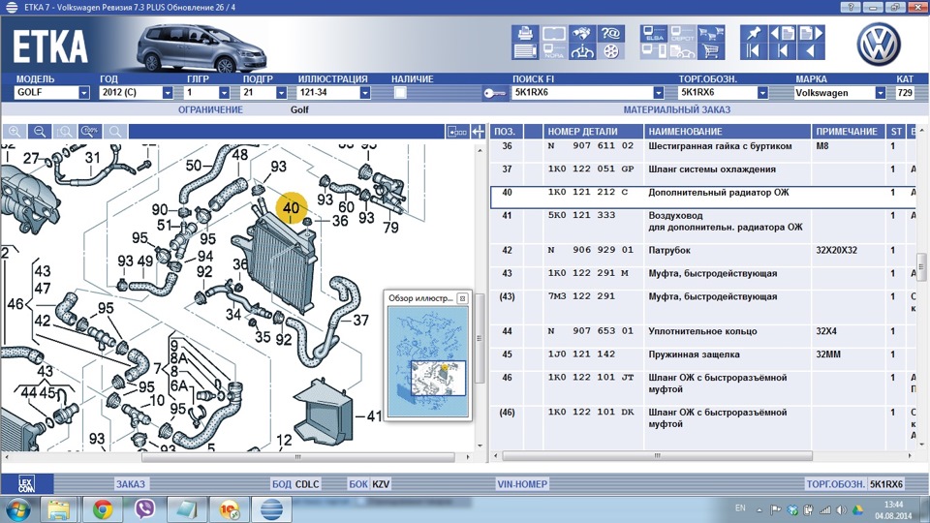Click the panel collapse arrow icon

pyautogui.click(x=478, y=132)
